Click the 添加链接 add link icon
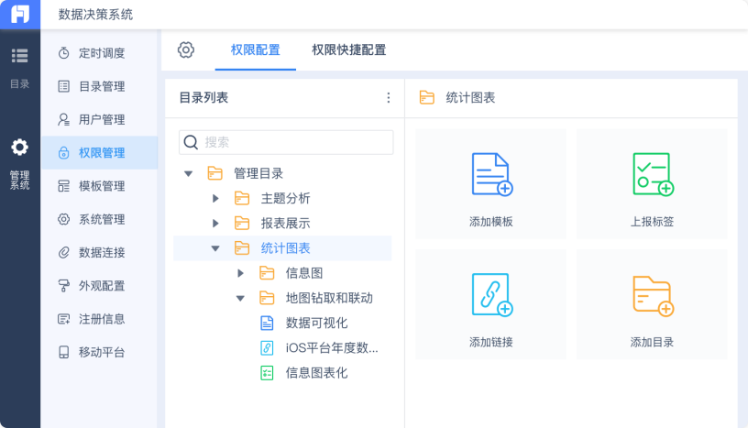Screen dimensions: 748x428 [x=491, y=295]
